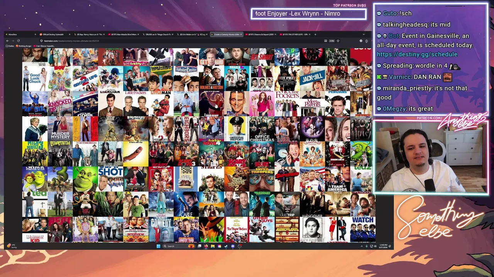The height and width of the screenshot is (277, 494).
Task: Click username Guto in chat
Action: 390,13
